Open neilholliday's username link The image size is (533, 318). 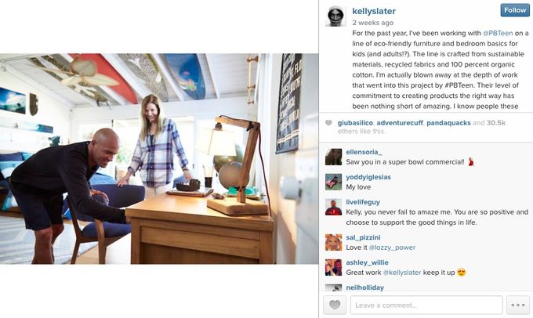pos(364,287)
